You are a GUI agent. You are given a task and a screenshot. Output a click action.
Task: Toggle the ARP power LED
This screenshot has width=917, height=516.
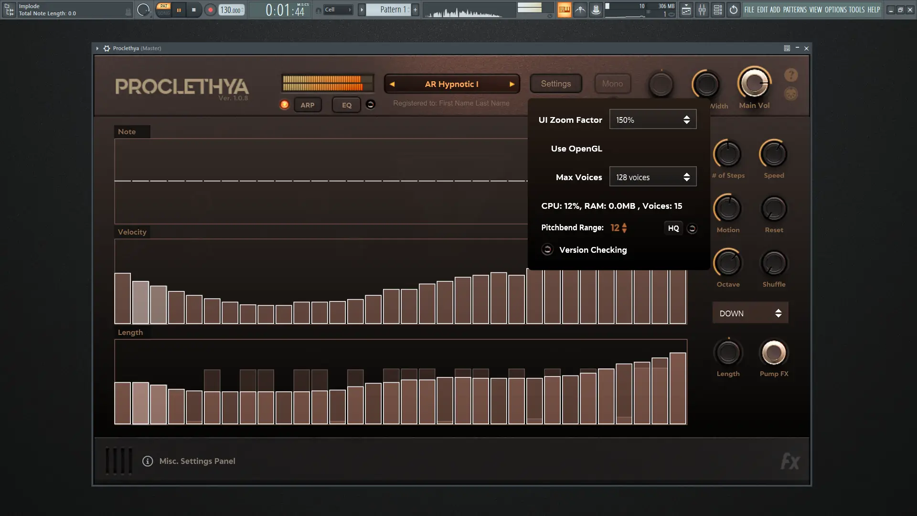click(x=284, y=105)
